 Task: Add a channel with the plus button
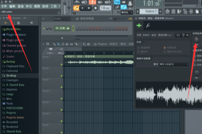[x=62, y=38]
